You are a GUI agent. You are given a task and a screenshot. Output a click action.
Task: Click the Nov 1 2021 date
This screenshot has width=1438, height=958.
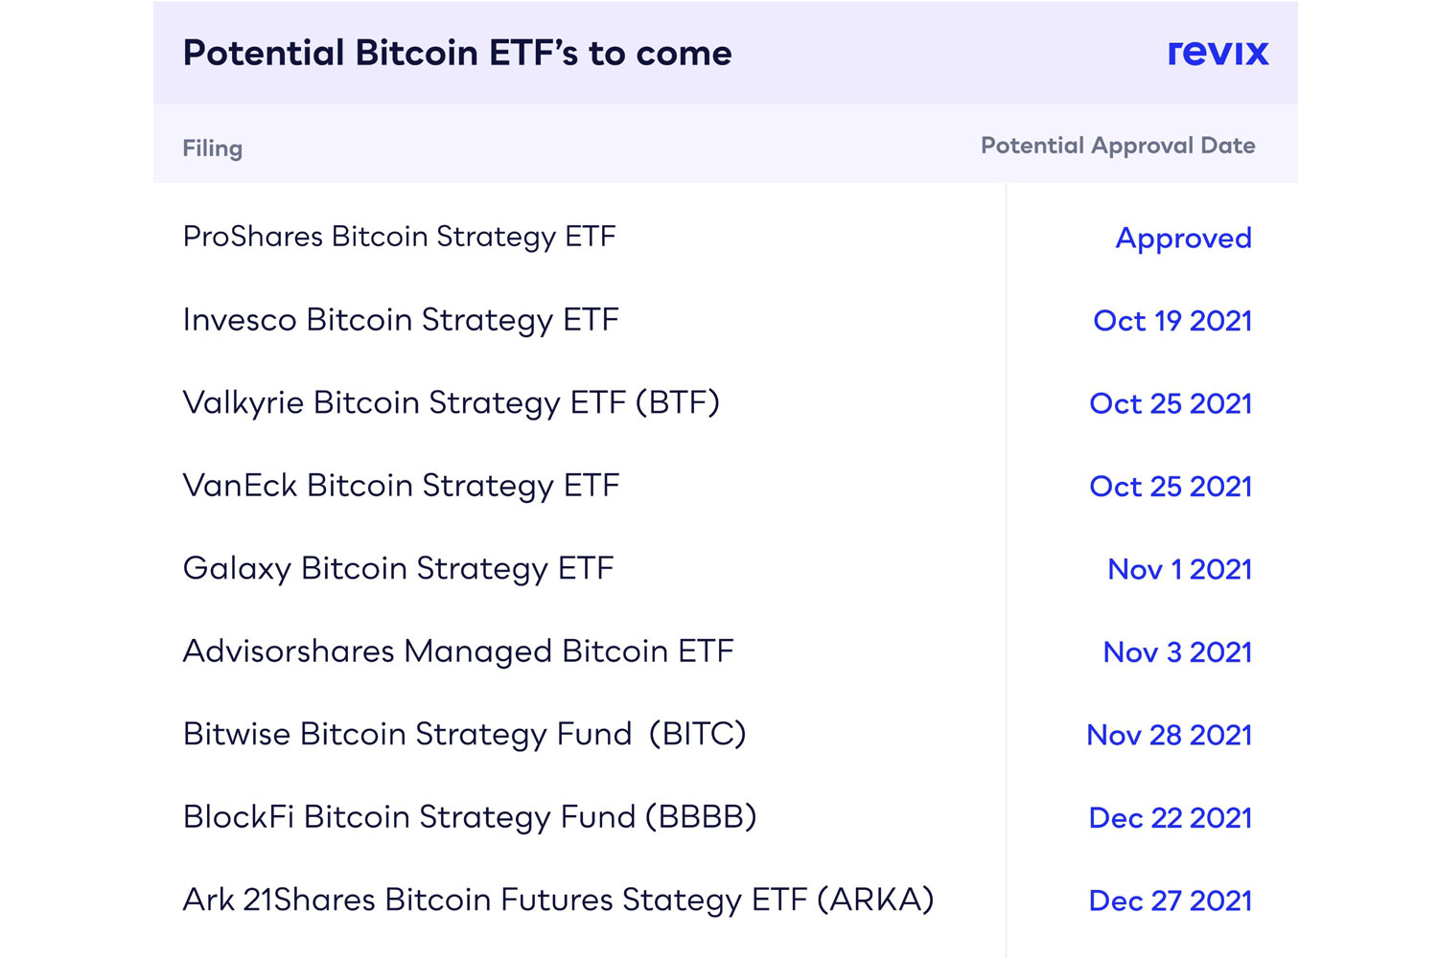[1179, 570]
